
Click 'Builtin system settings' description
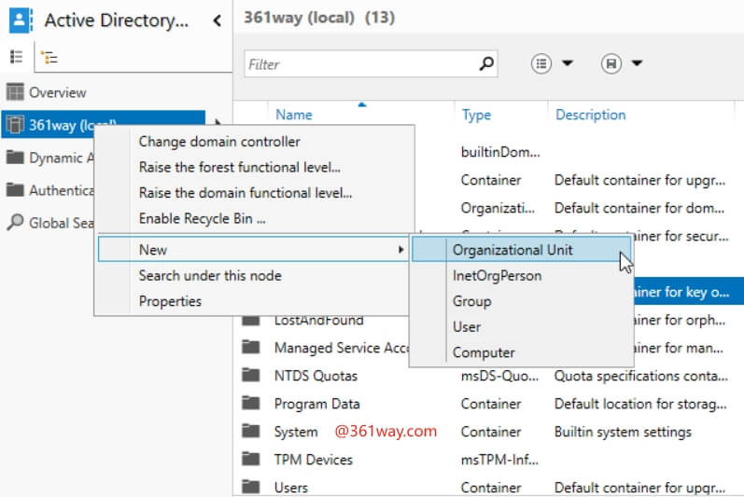(623, 432)
